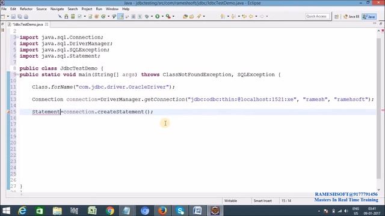Open the Search menu
385x216 pixels.
pyautogui.click(x=72, y=9)
